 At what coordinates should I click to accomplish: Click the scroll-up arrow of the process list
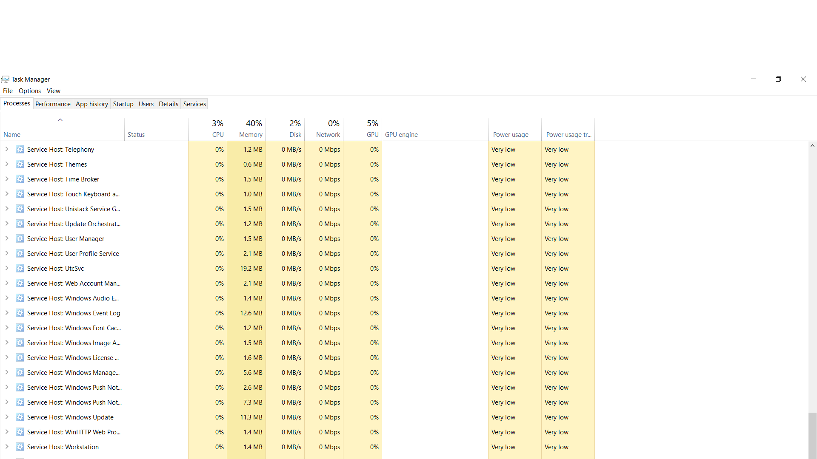coord(812,146)
